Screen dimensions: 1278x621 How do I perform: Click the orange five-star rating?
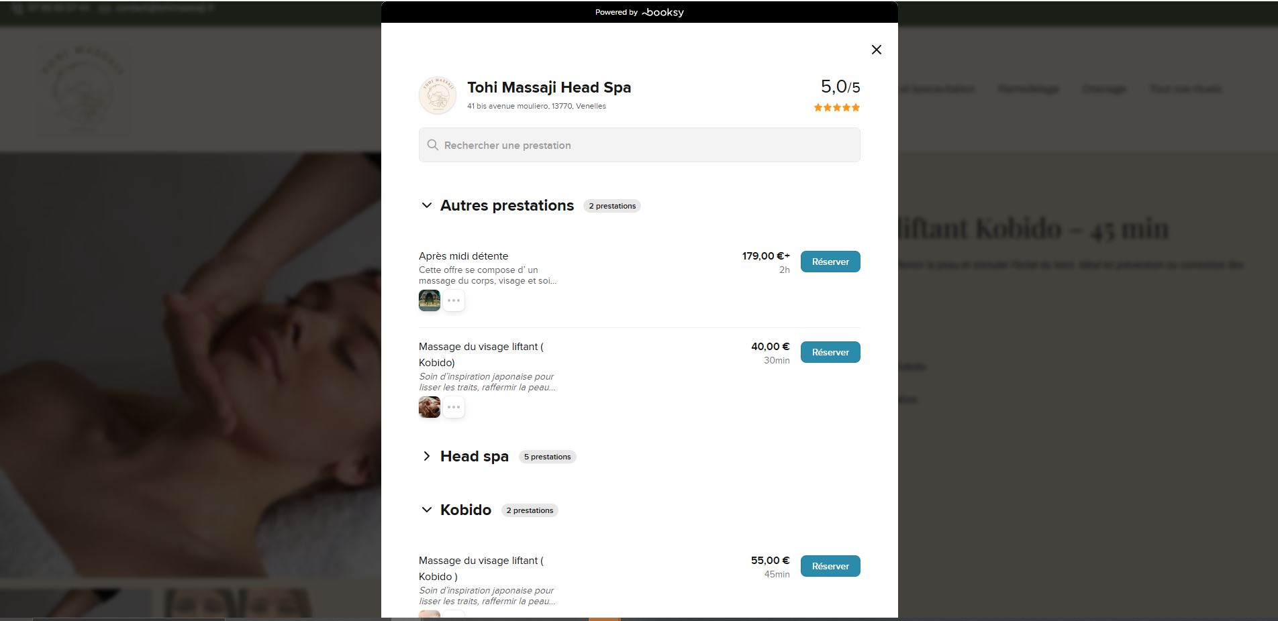coord(836,107)
